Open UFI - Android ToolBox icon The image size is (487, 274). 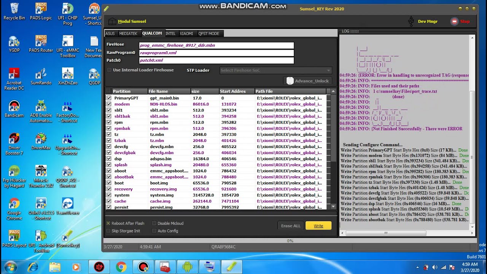pos(41,242)
